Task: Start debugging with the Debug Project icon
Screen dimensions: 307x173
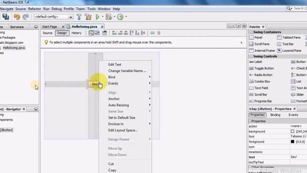Action: pos(108,17)
